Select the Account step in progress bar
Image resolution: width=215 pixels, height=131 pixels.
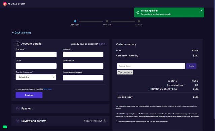pyautogui.click(x=75, y=21)
